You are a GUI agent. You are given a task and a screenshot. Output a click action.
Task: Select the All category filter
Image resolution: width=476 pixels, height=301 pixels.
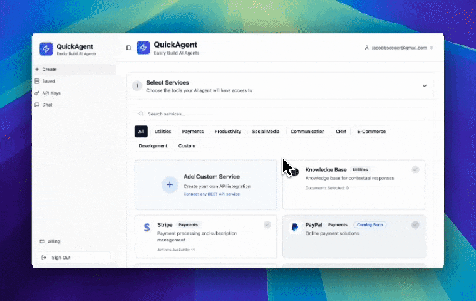141,131
